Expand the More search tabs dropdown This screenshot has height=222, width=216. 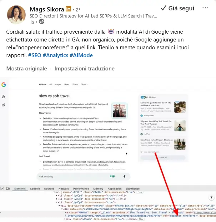[84, 84]
